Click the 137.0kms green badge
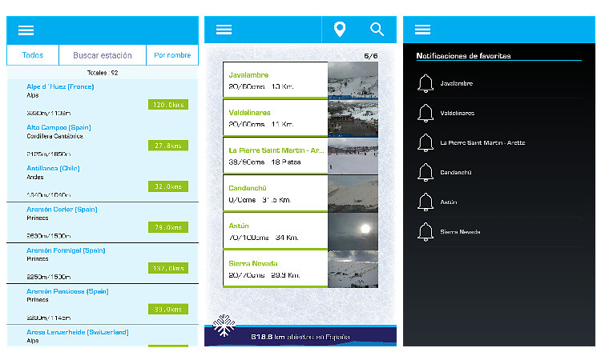 [168, 268]
